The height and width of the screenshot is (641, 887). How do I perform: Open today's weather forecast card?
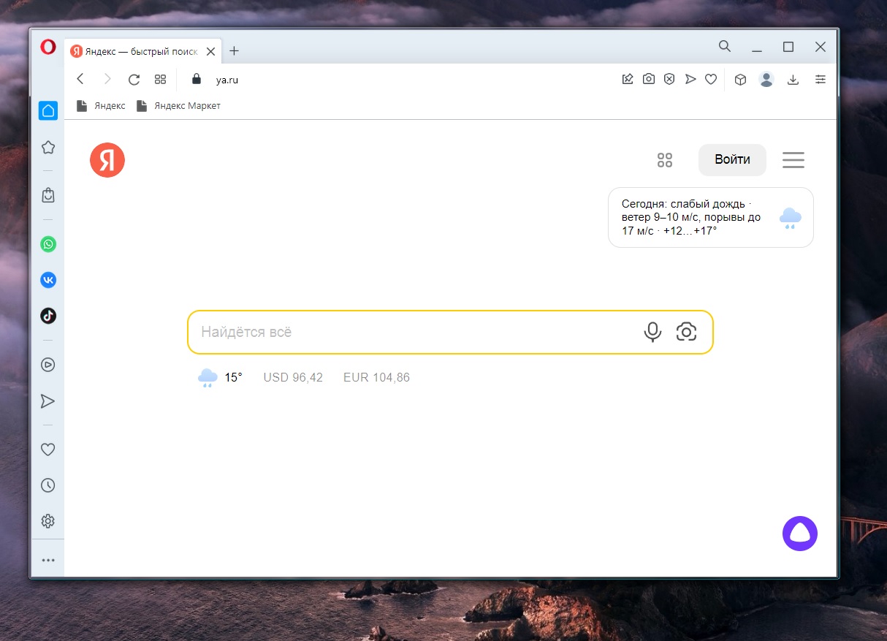pyautogui.click(x=711, y=218)
